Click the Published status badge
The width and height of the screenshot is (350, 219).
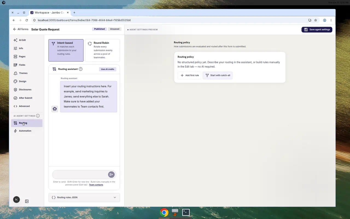pos(100,29)
